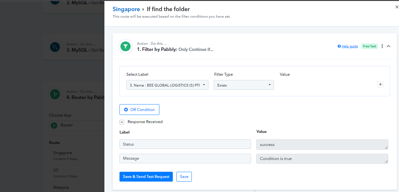Click Save & Send Test Request

146,177
